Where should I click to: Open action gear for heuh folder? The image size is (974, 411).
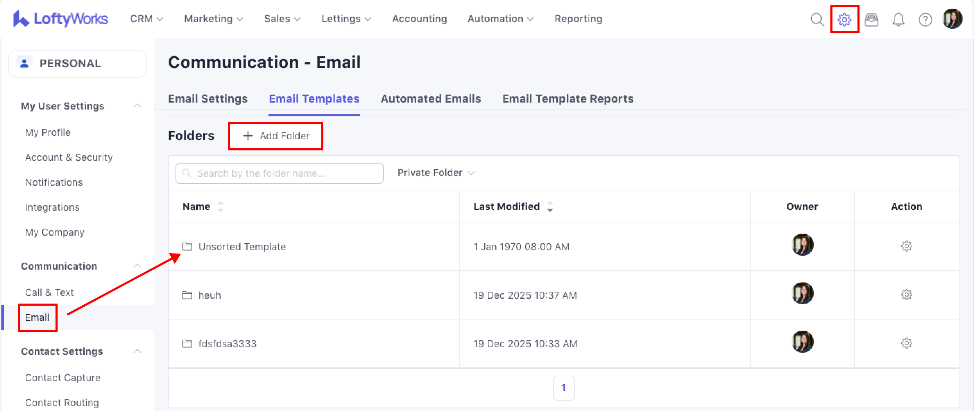(x=906, y=295)
